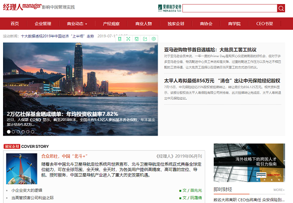Click the 经理人 manager site logo
The image size is (293, 203).
[22, 7]
